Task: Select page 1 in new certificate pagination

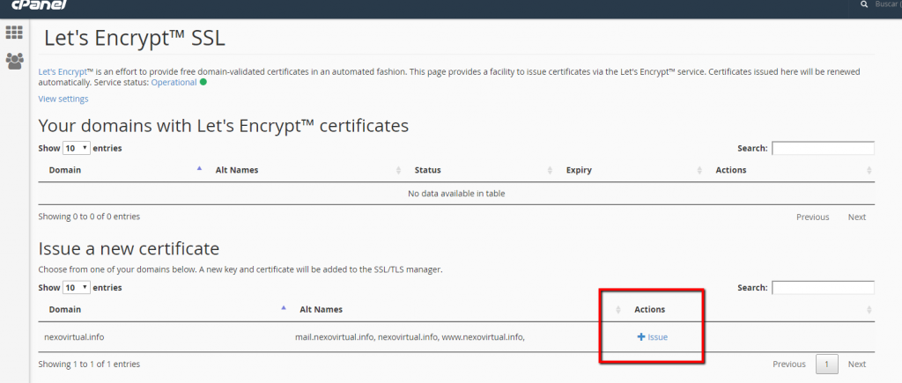Action: point(826,364)
